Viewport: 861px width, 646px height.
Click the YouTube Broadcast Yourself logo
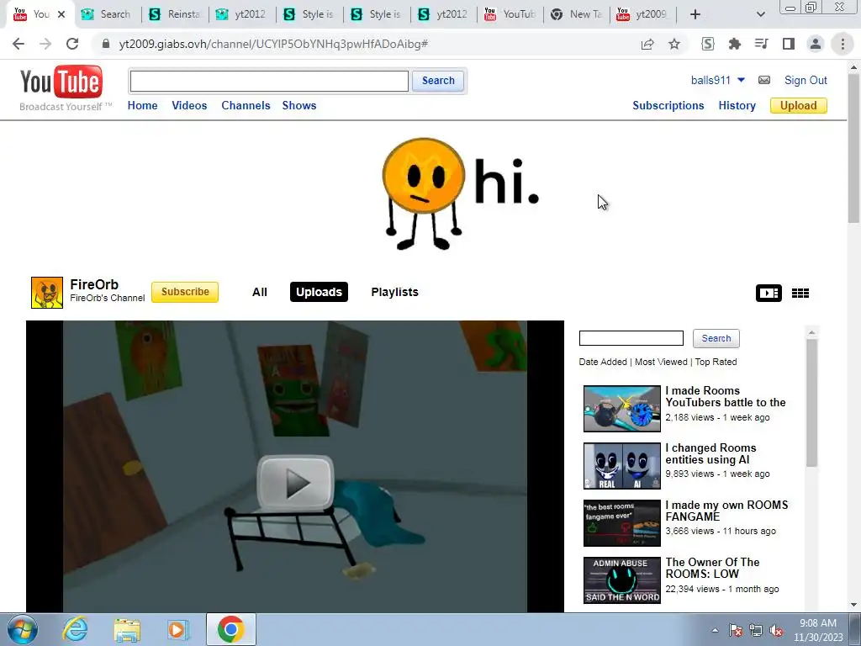tap(65, 87)
